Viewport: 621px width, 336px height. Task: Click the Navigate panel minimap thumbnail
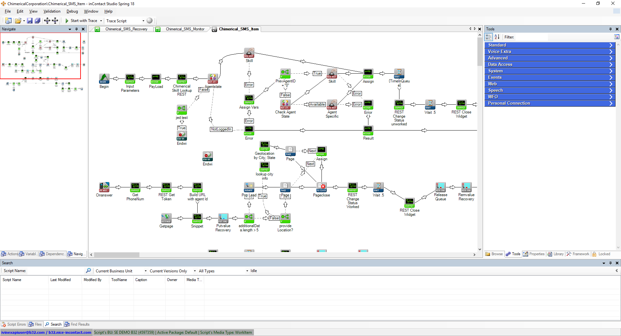(40, 56)
